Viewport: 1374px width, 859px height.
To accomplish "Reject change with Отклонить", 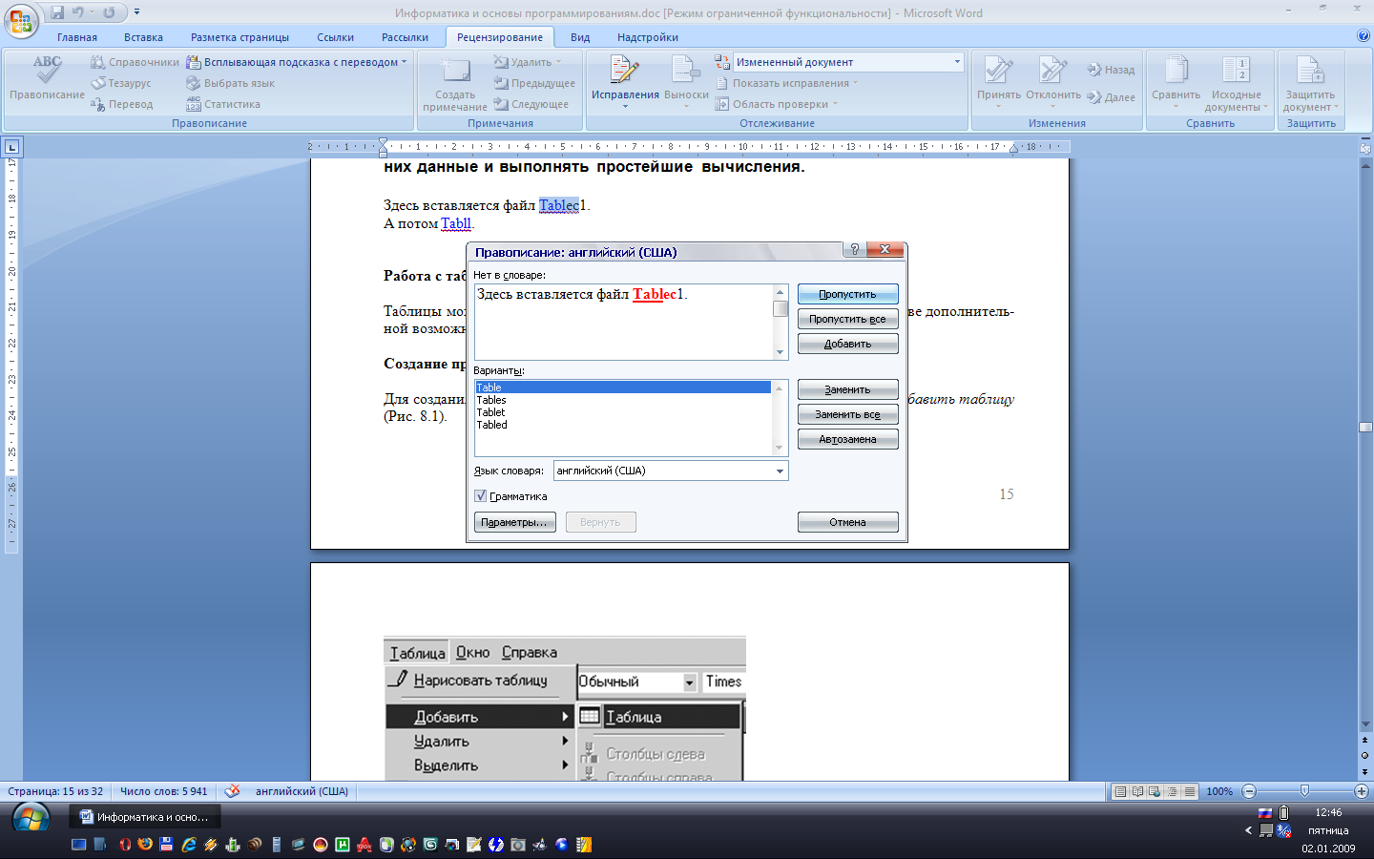I will point(1053,82).
